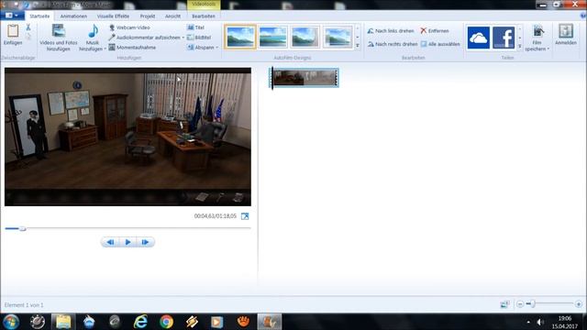Click the preview seek slider handle

(x=22, y=228)
